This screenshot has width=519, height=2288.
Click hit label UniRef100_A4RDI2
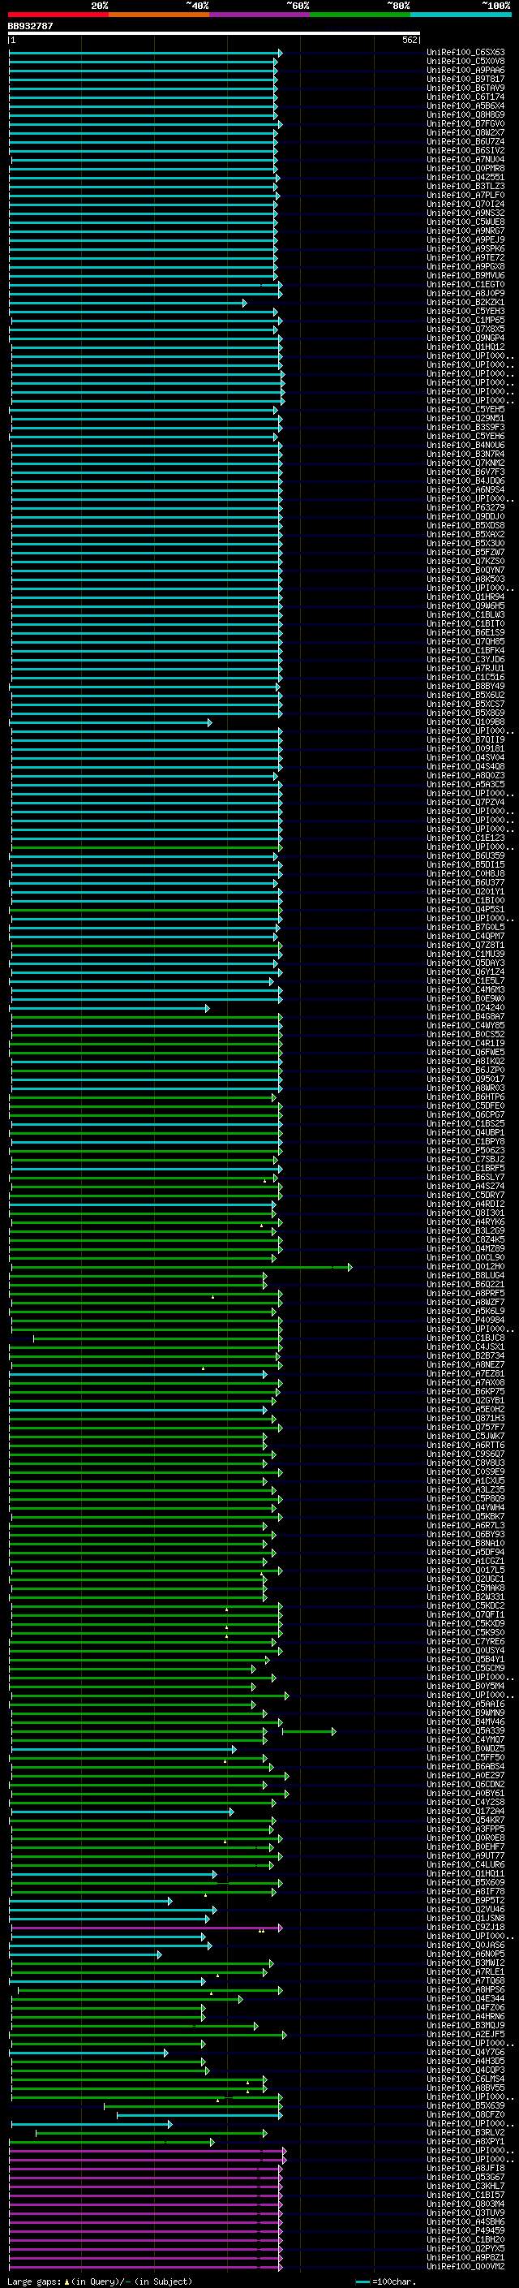pos(465,1204)
